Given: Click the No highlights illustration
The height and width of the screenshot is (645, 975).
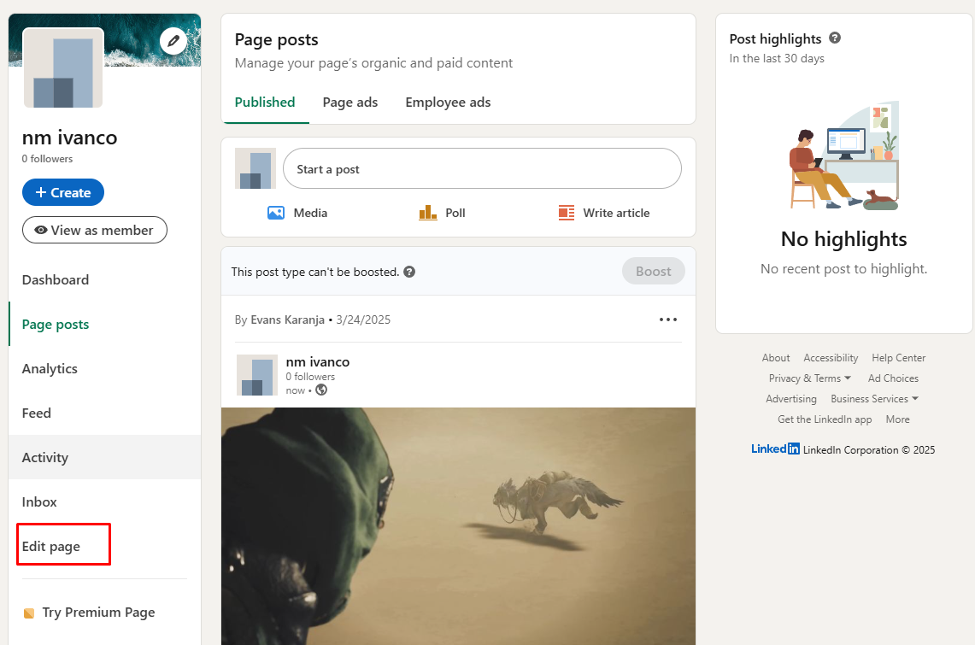Looking at the screenshot, I should tap(843, 155).
